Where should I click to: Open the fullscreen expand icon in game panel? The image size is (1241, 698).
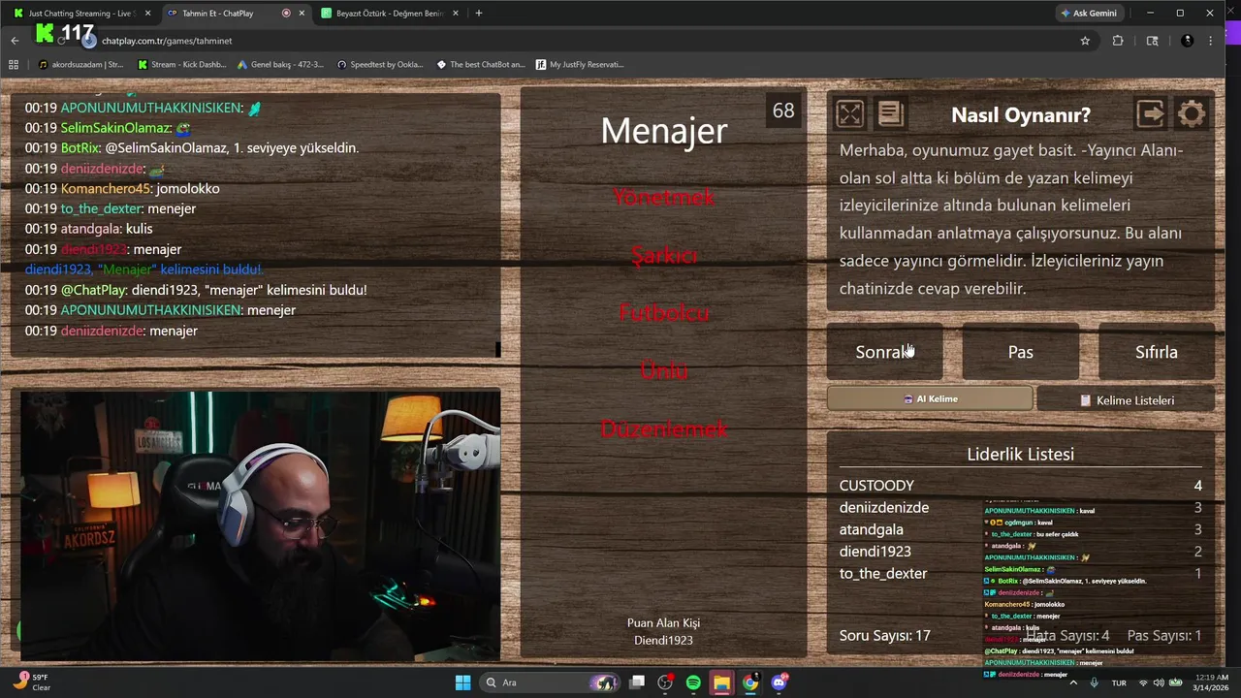click(x=849, y=114)
